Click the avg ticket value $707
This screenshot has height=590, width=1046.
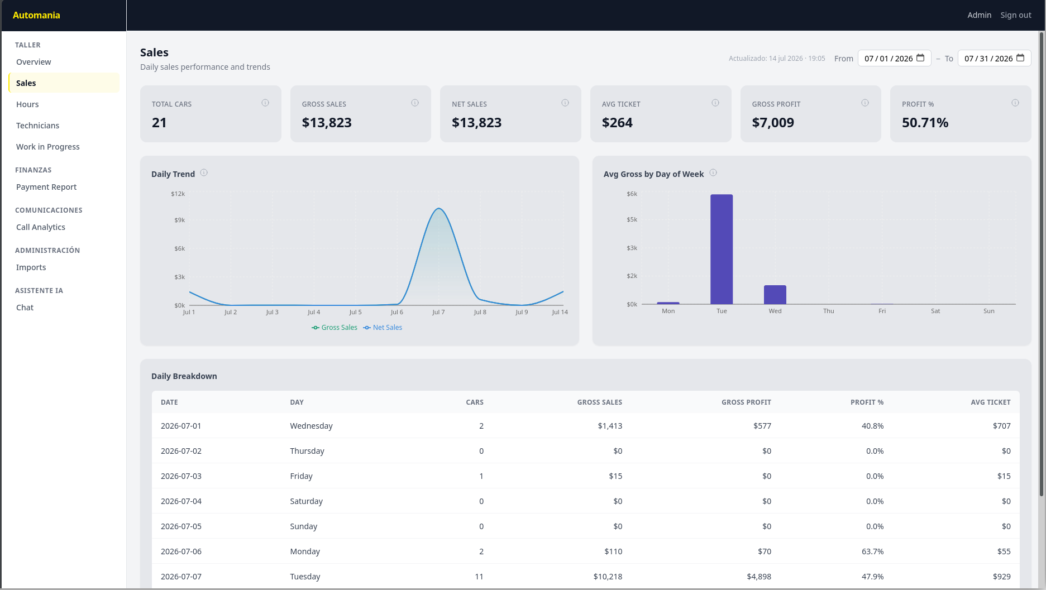(x=1002, y=426)
